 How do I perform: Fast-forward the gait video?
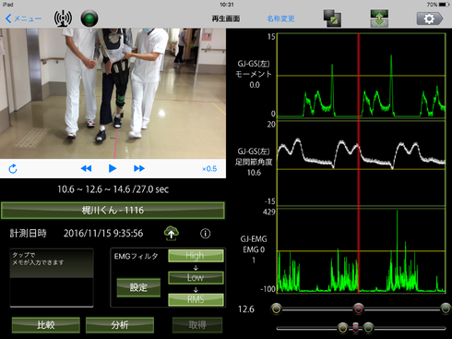[139, 168]
